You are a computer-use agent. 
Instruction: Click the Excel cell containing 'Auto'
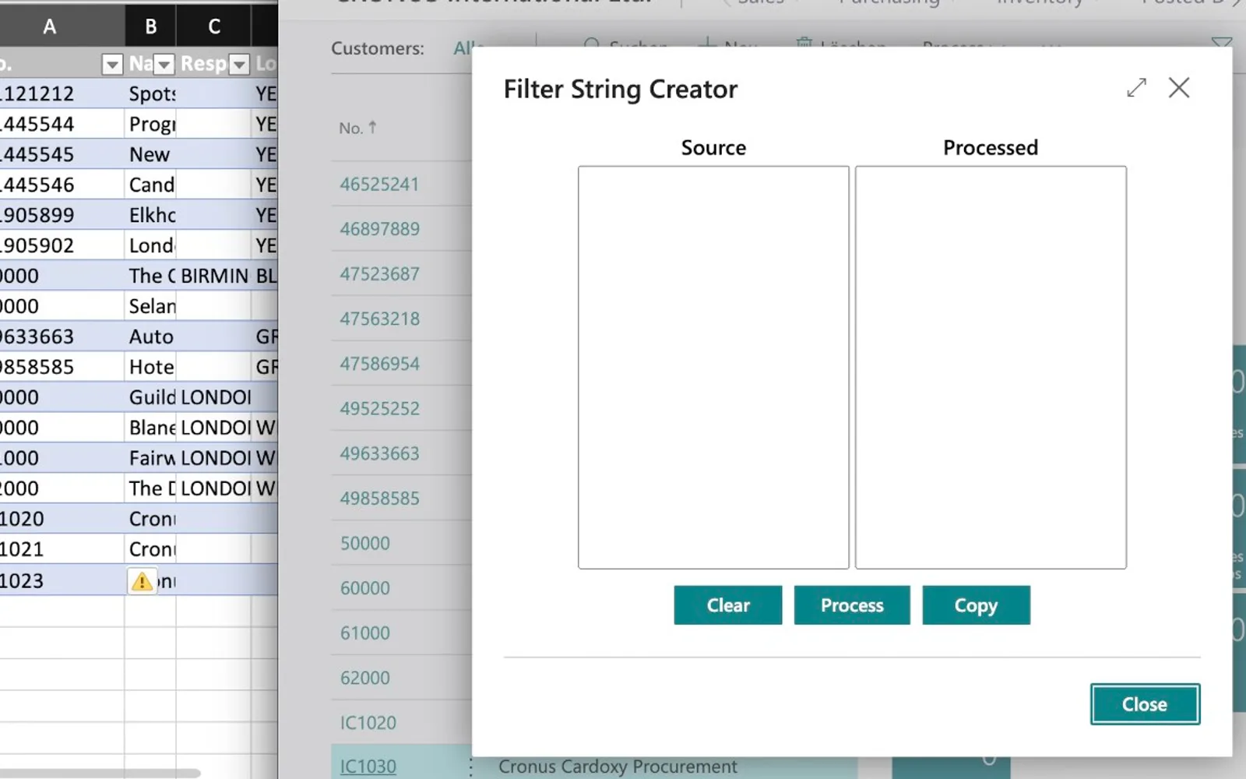click(150, 337)
